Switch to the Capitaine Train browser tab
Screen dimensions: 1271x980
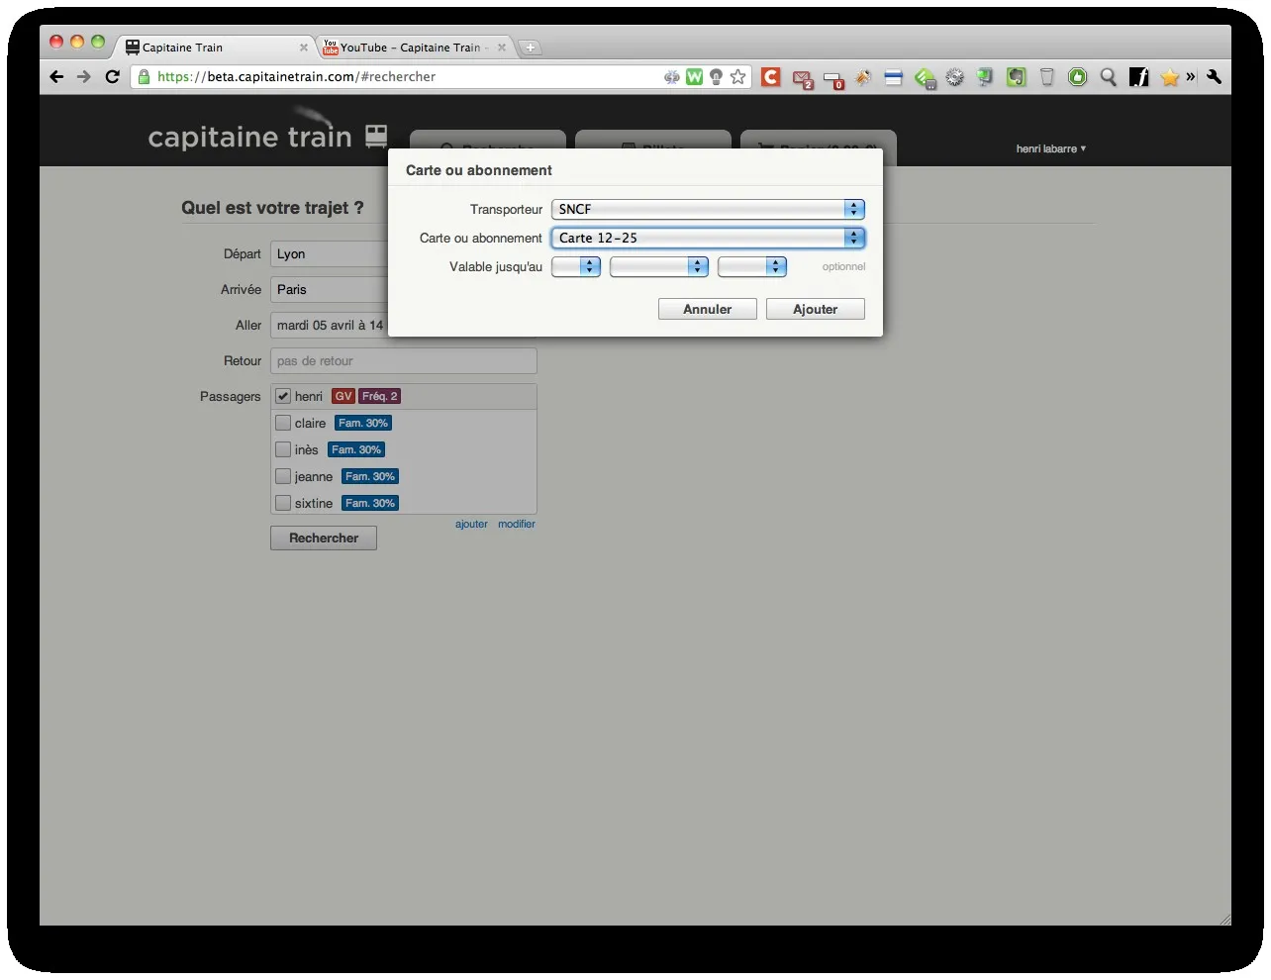pos(216,48)
